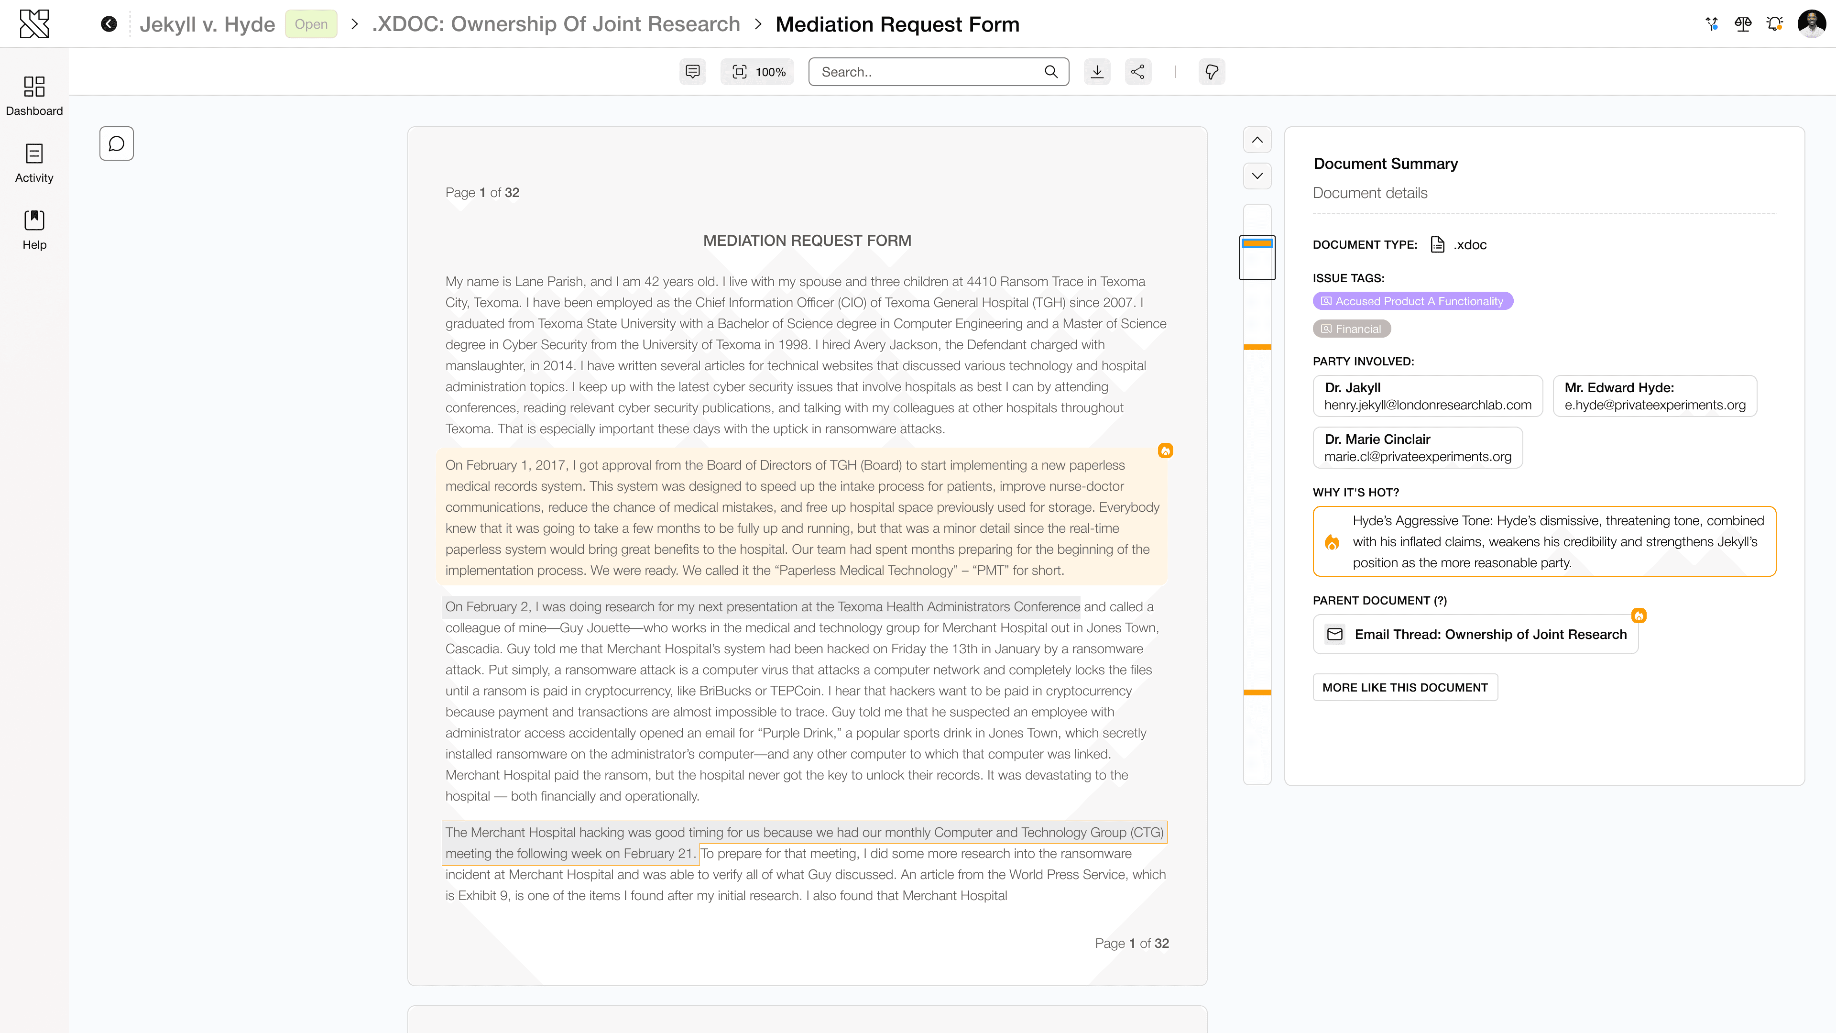Click the download document icon

[1097, 71]
